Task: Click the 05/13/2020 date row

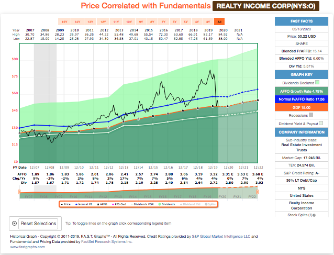Action: click(302, 29)
